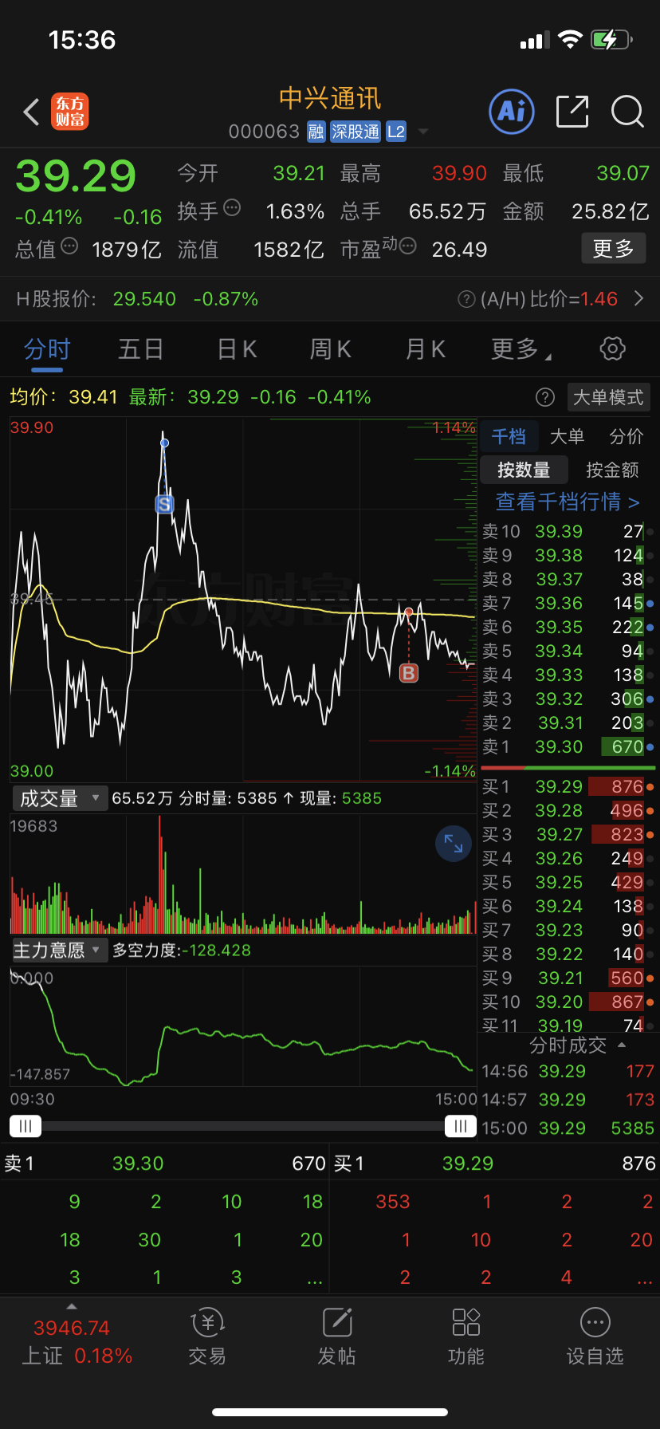Select the 大单 tab
660x1429 pixels.
pos(568,436)
